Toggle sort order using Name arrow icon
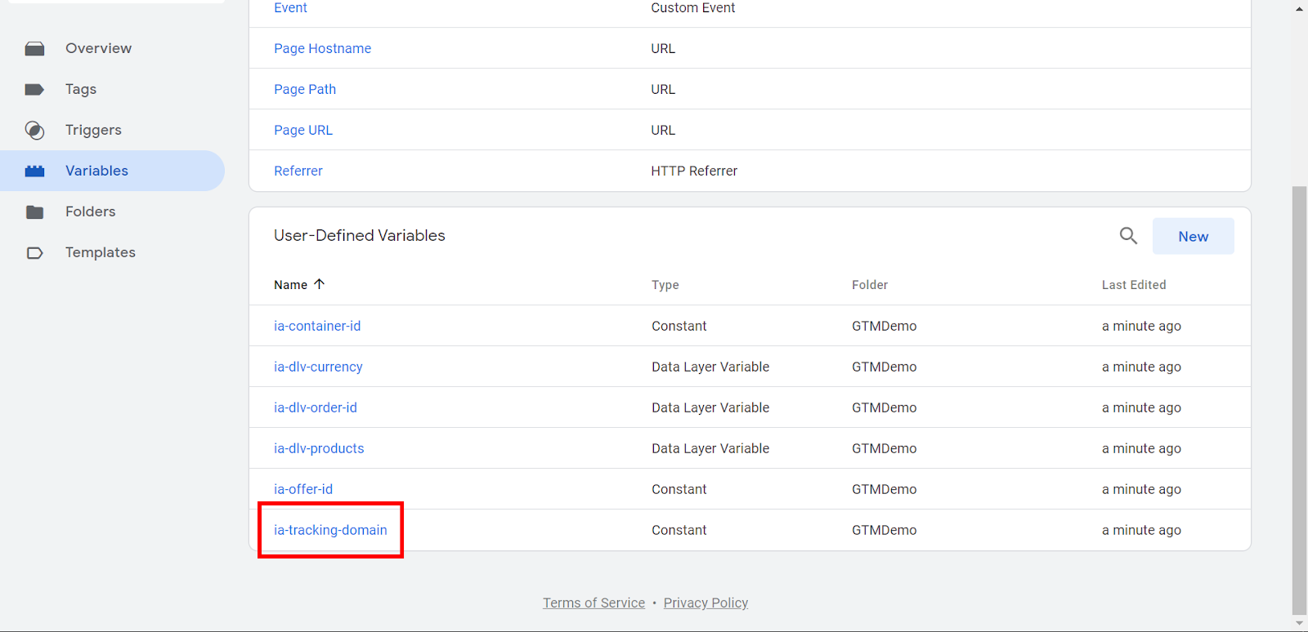 click(x=320, y=284)
